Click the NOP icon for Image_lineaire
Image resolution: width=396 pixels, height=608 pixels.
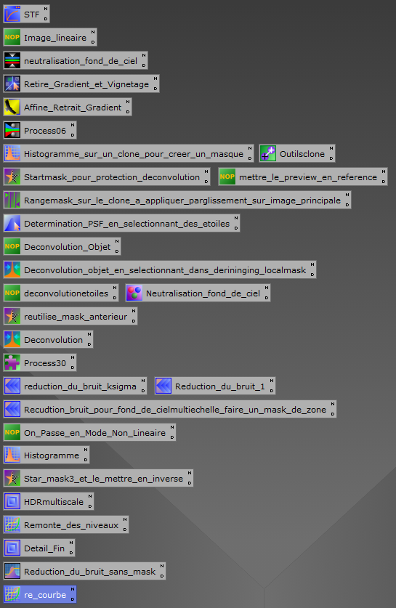tap(12, 38)
